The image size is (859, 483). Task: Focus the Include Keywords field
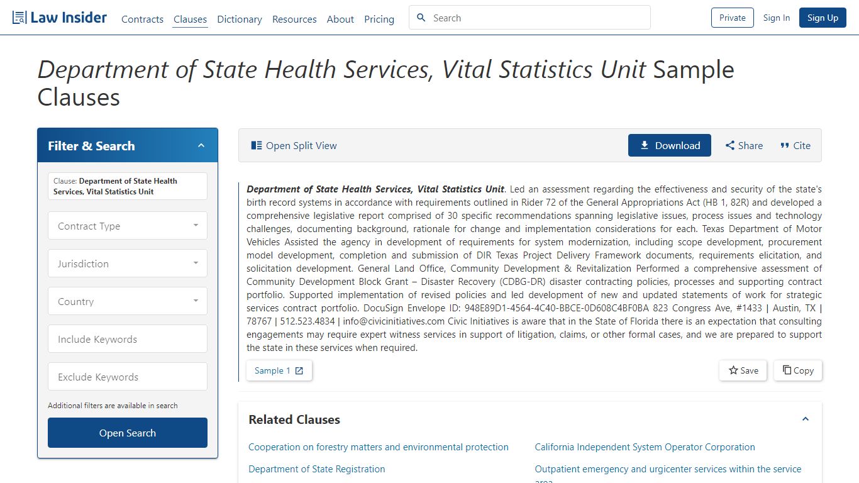[x=128, y=339]
